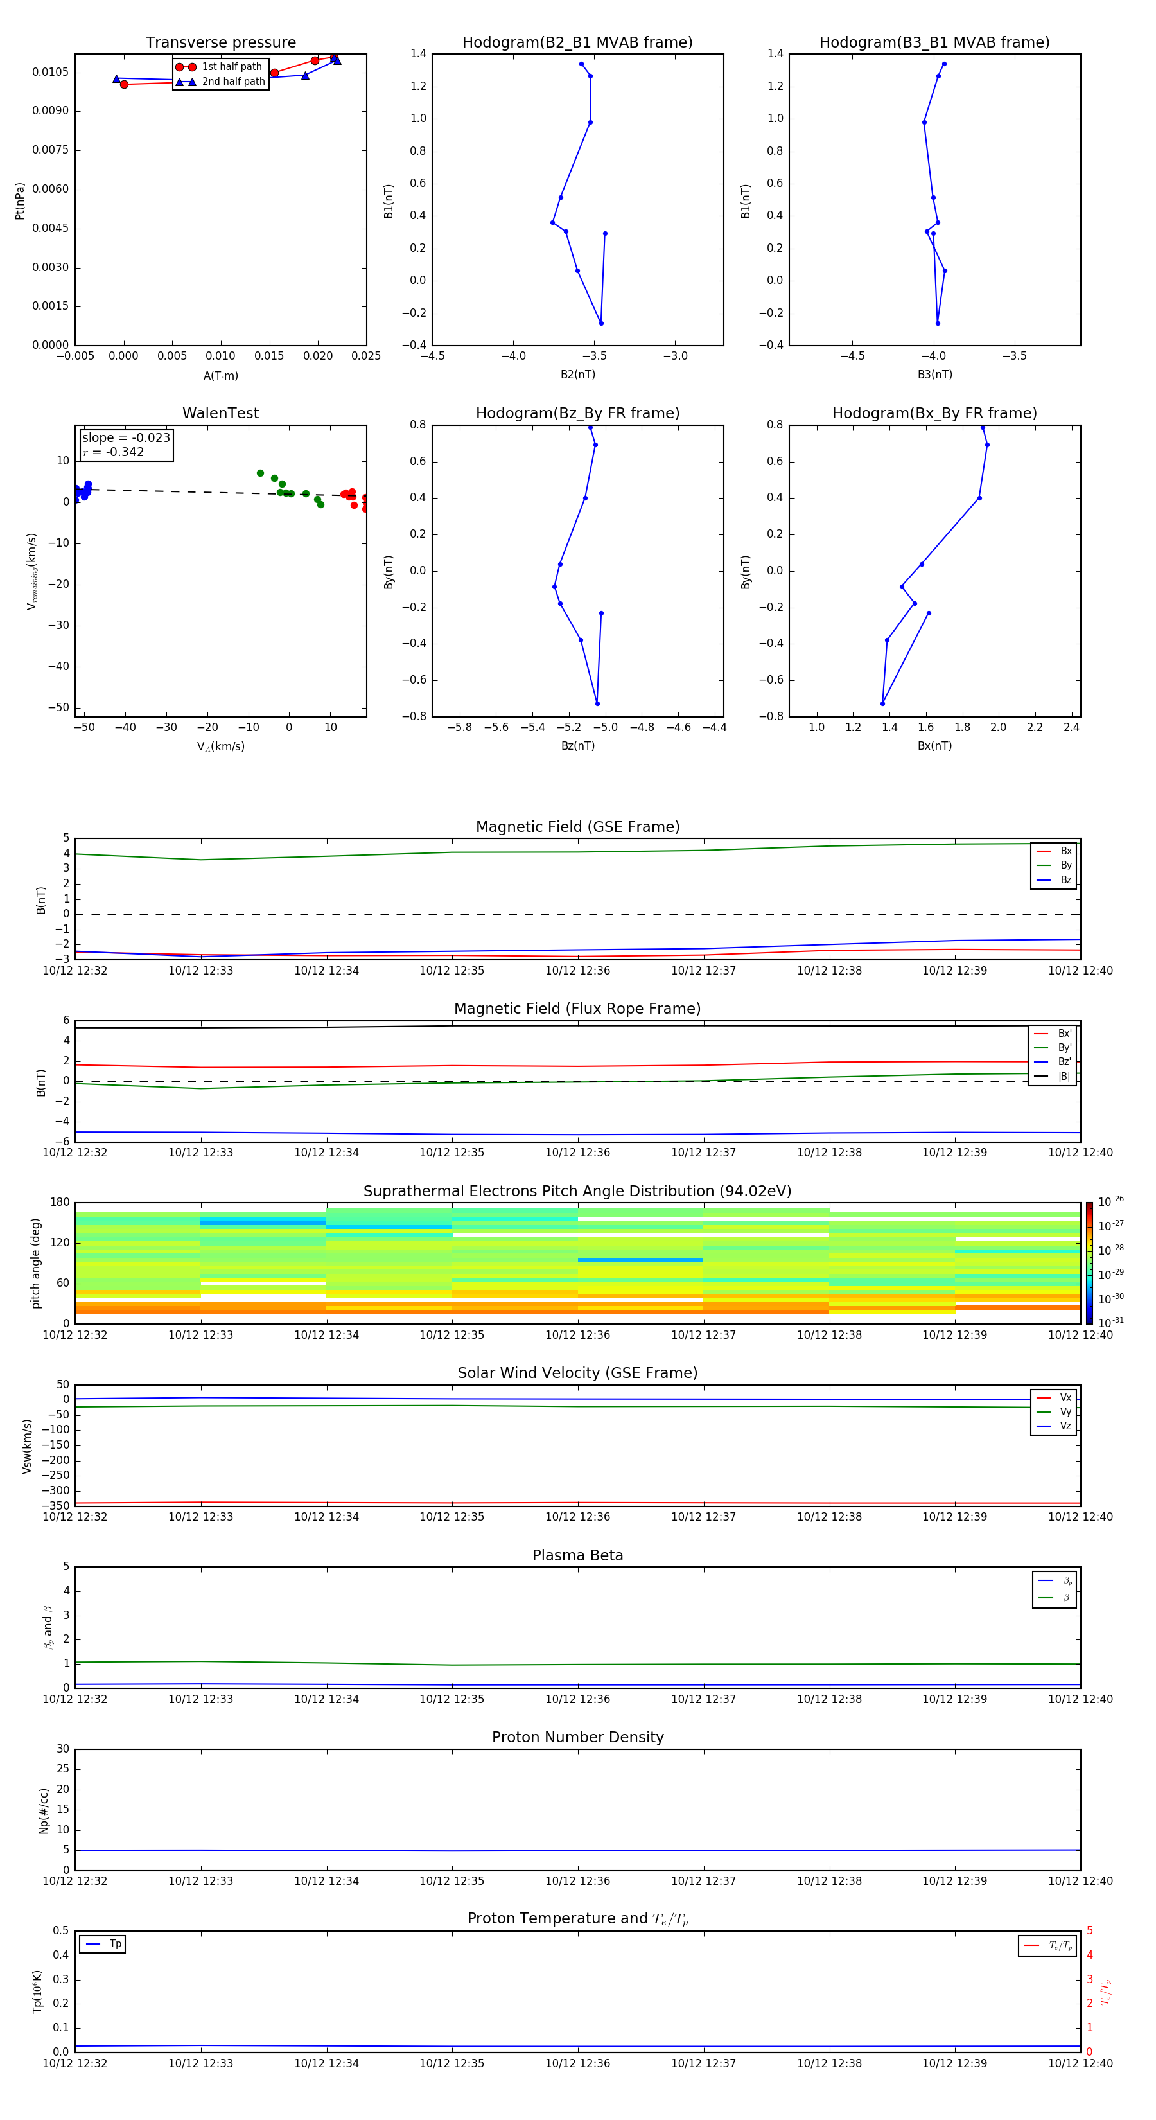Screen dimensions: 1156x2120
Task: Click the 'WalenTest' plot title
Action: coord(220,413)
